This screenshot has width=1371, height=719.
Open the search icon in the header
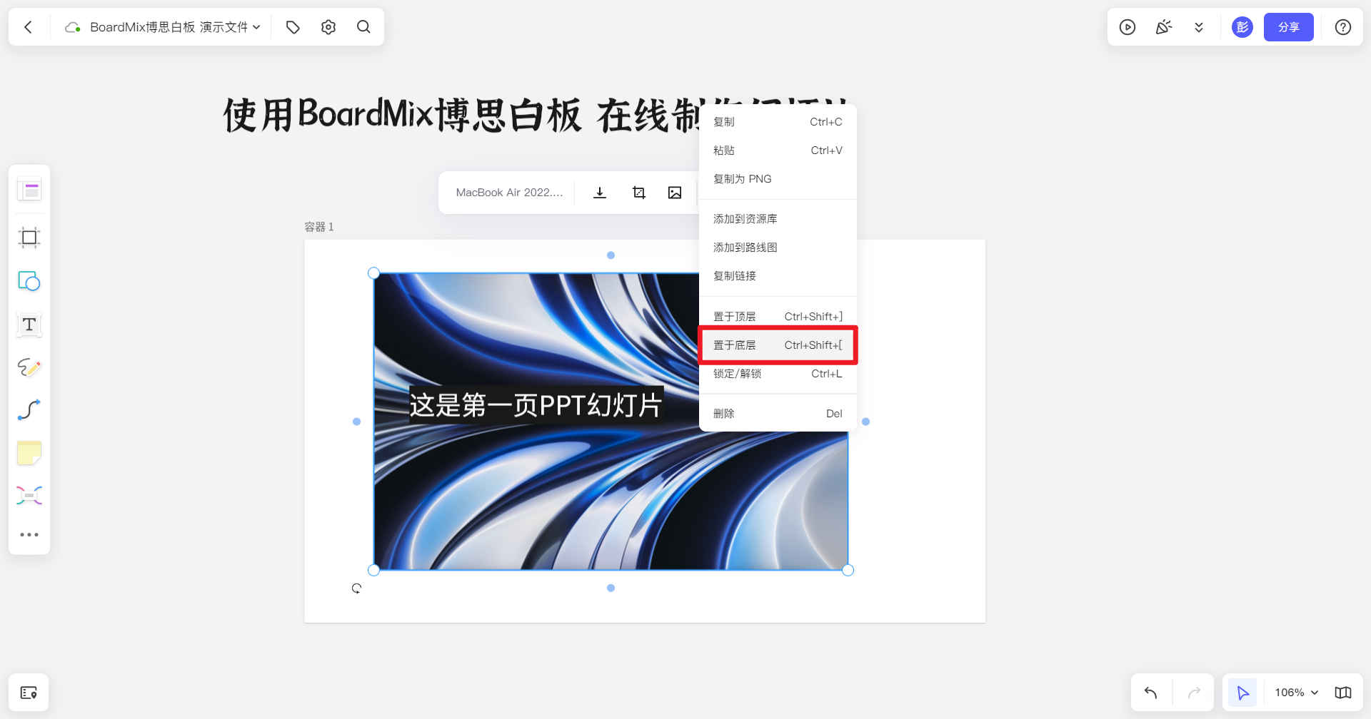click(363, 26)
